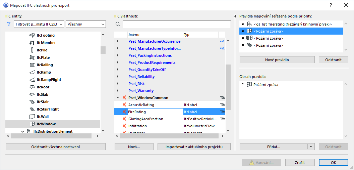
Task: Select the IfcRailing entity icon
Action: [32, 65]
